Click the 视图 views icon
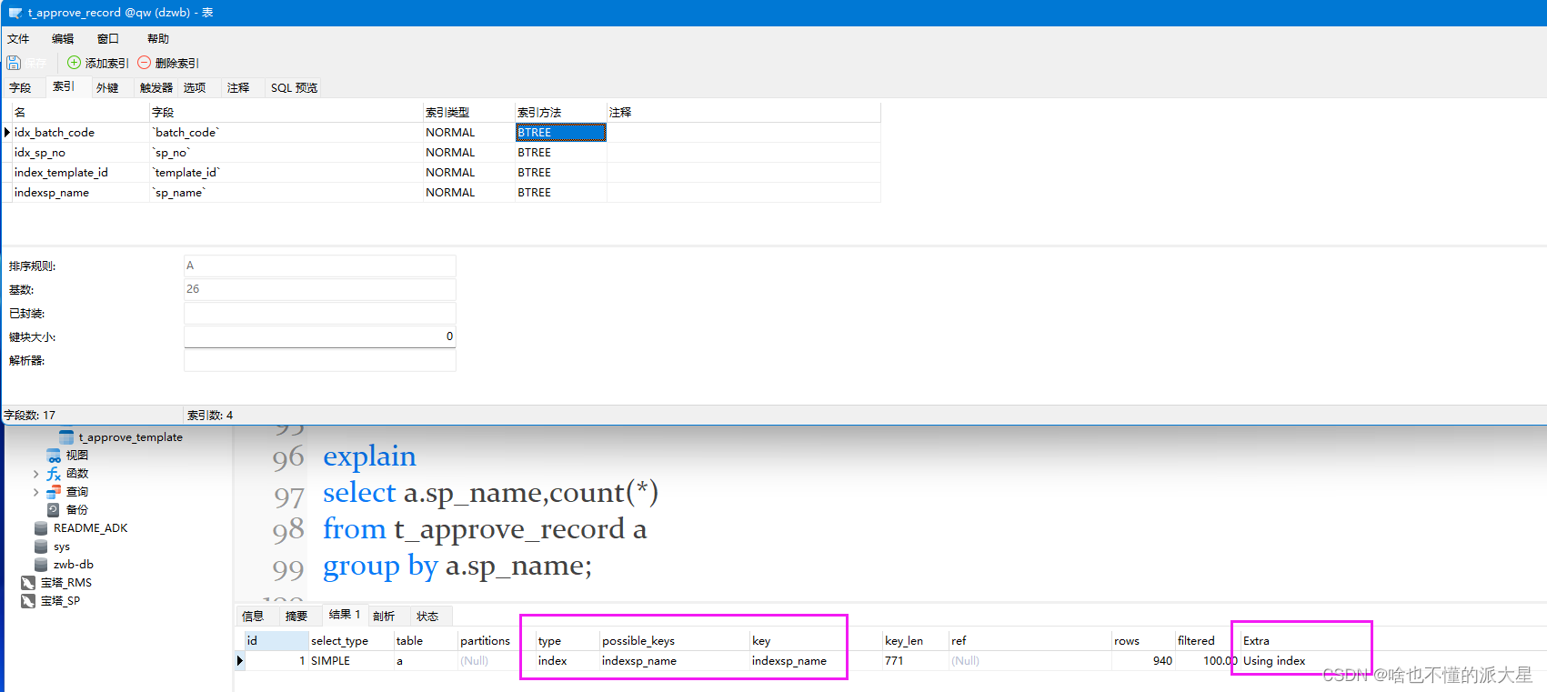1547x692 pixels. 55,456
